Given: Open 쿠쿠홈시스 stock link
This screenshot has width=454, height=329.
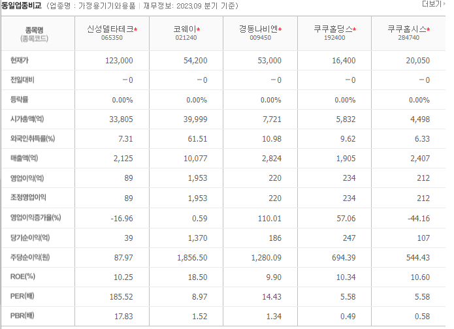Looking at the screenshot, I should (x=407, y=29).
